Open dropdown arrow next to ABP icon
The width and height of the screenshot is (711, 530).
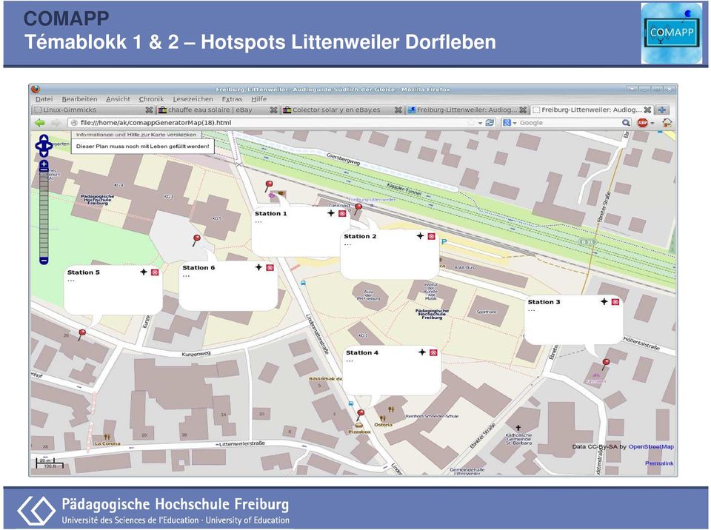point(652,124)
